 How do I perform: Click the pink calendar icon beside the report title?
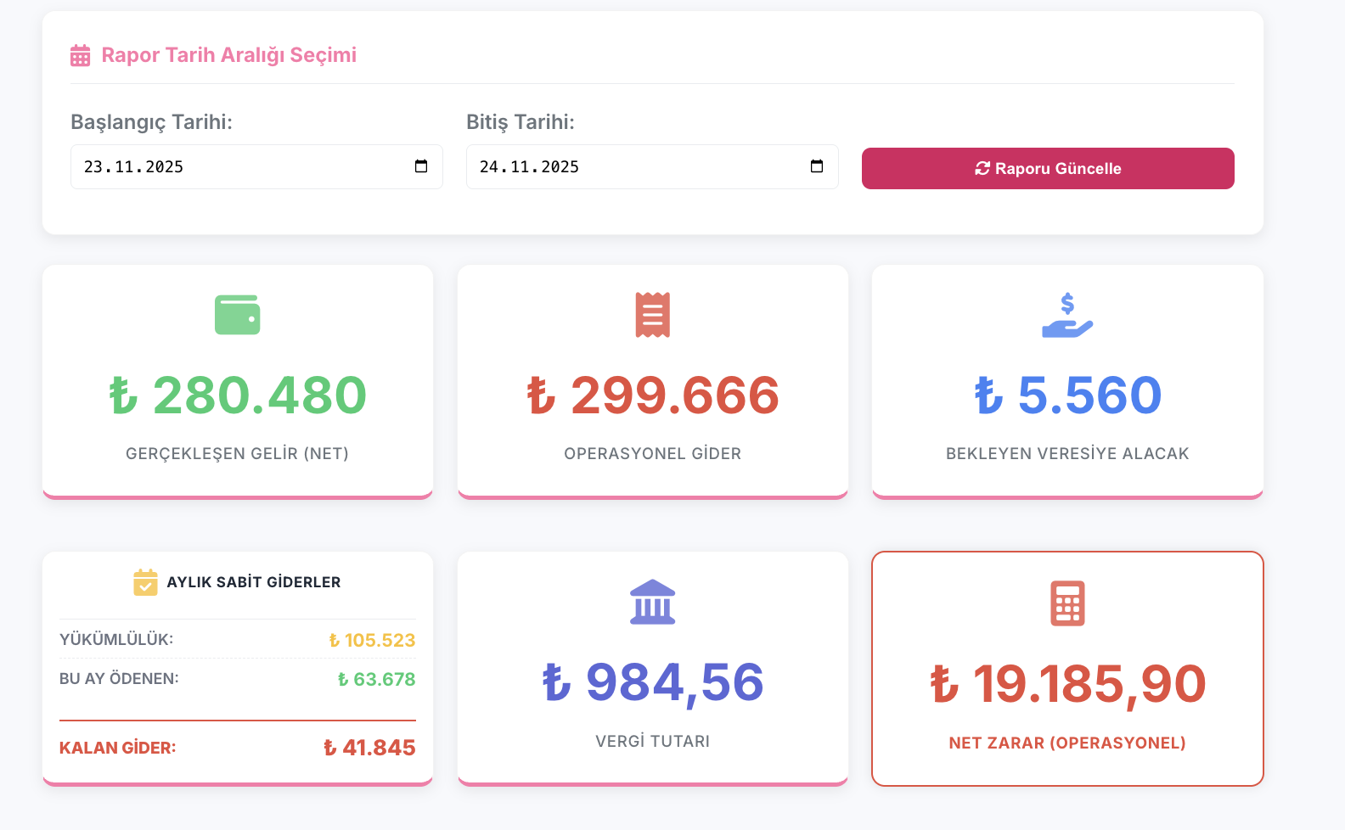80,56
